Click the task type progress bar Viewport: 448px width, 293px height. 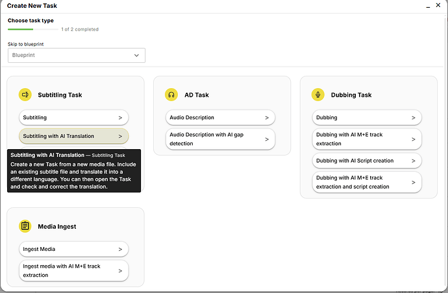coord(32,29)
